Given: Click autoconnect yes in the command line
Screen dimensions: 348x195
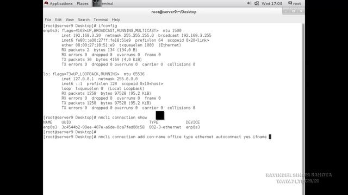Looking at the screenshot, I should pos(233,137).
